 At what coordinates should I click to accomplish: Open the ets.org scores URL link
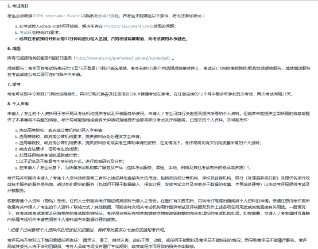pos(122,58)
